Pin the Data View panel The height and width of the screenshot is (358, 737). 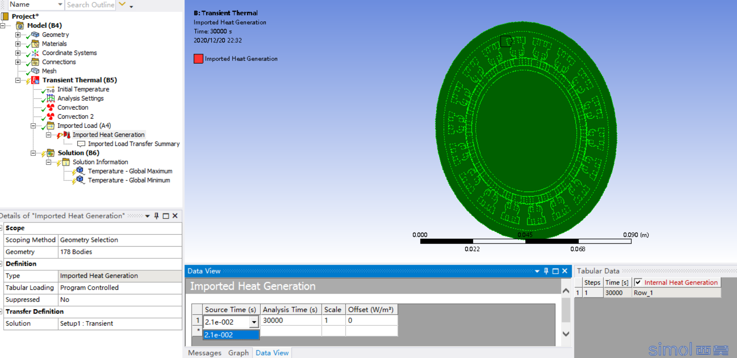pos(546,271)
